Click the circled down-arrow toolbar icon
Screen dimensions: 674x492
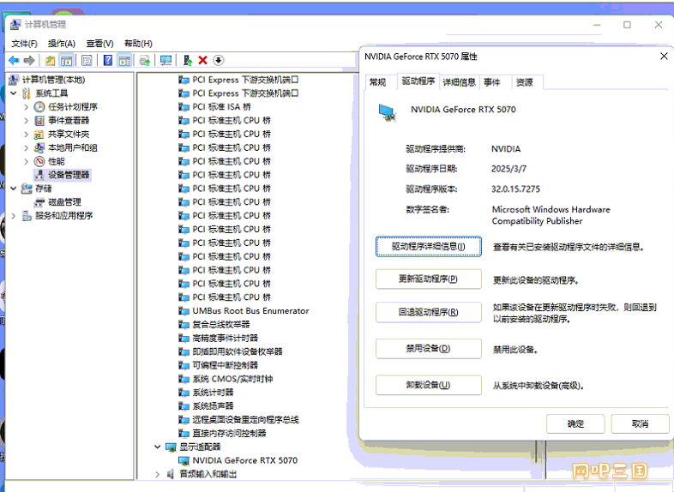(219, 61)
